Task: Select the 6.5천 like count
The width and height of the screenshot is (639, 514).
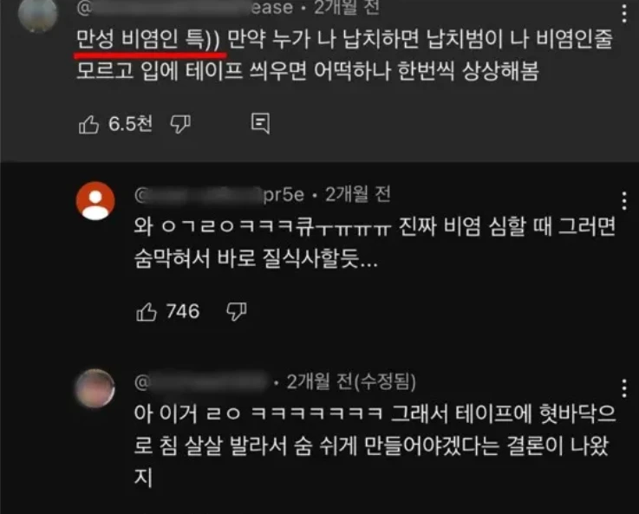Action: point(130,123)
